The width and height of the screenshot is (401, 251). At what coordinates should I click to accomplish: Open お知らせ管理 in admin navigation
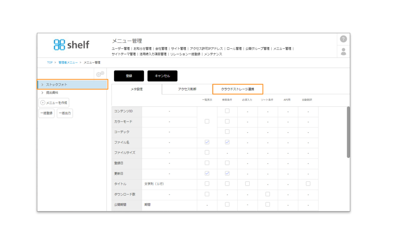tap(142, 49)
